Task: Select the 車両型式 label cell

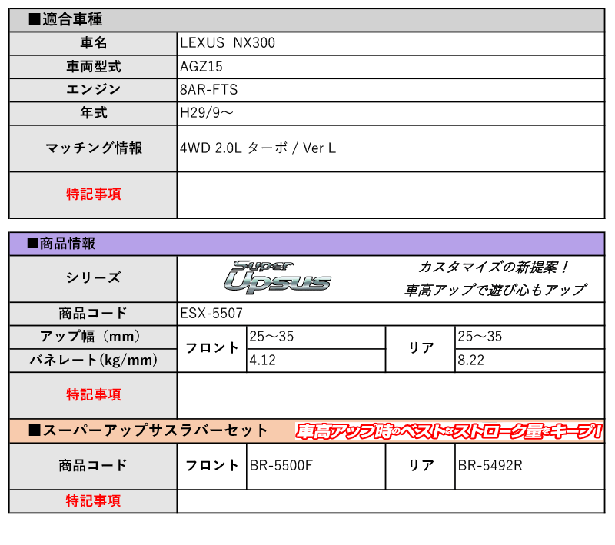Action: [x=93, y=67]
